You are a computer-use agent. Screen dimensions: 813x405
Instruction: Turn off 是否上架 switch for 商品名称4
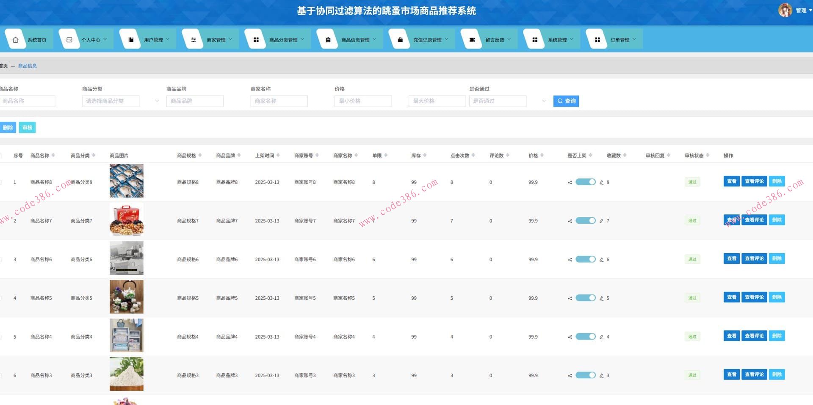(585, 337)
